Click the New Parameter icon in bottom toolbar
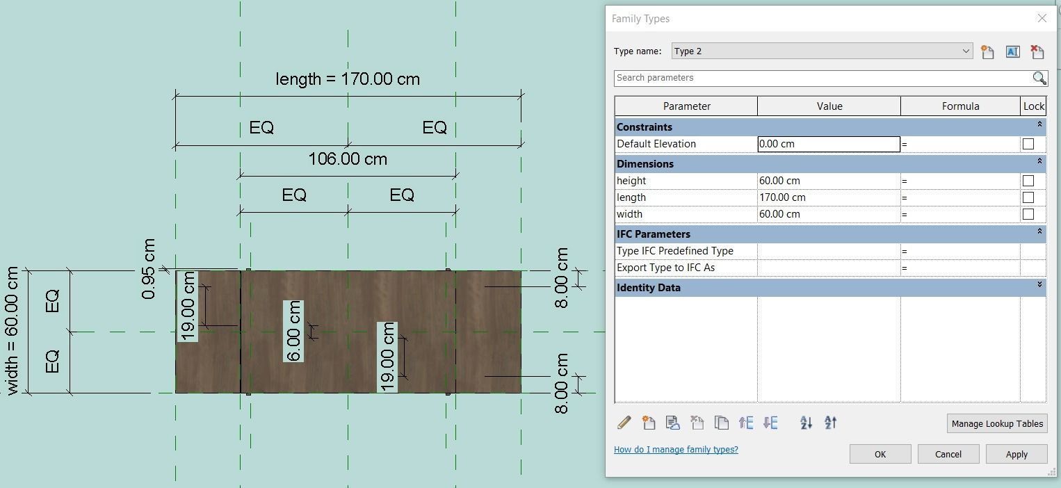1061x488 pixels. [x=648, y=423]
